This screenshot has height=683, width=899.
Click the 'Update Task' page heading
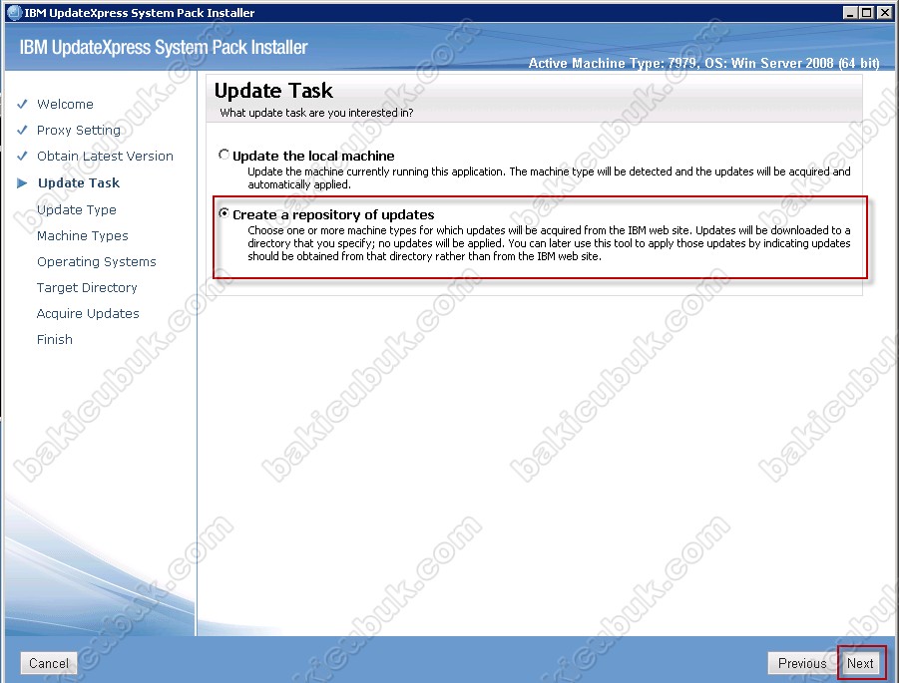[x=273, y=91]
